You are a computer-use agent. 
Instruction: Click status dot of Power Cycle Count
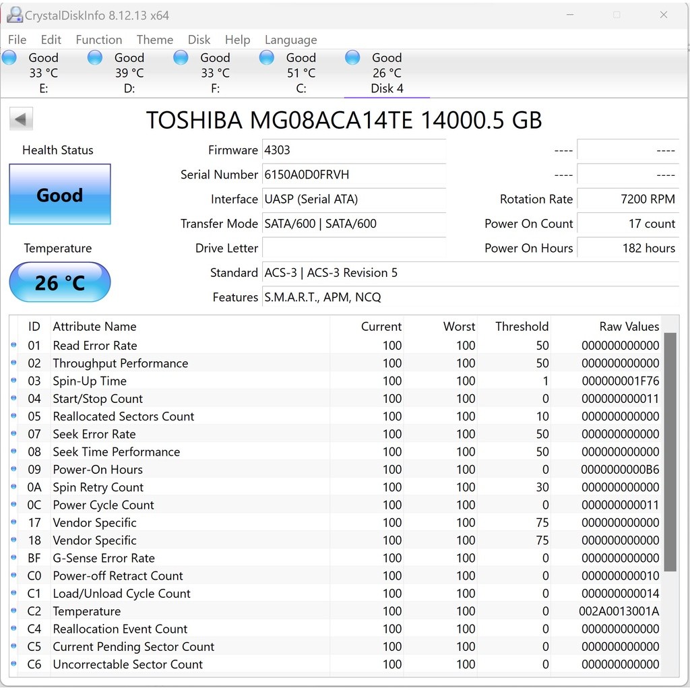coord(13,504)
